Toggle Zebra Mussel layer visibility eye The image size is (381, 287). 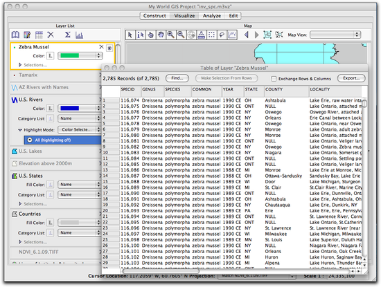pos(109,48)
